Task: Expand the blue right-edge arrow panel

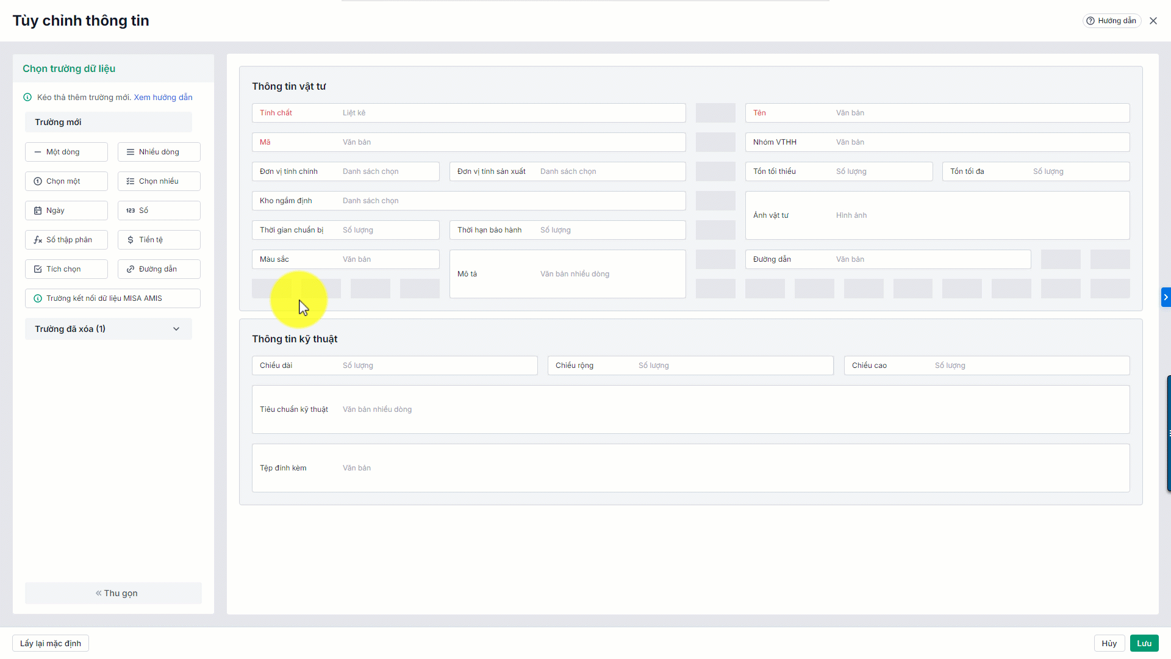Action: [1166, 297]
